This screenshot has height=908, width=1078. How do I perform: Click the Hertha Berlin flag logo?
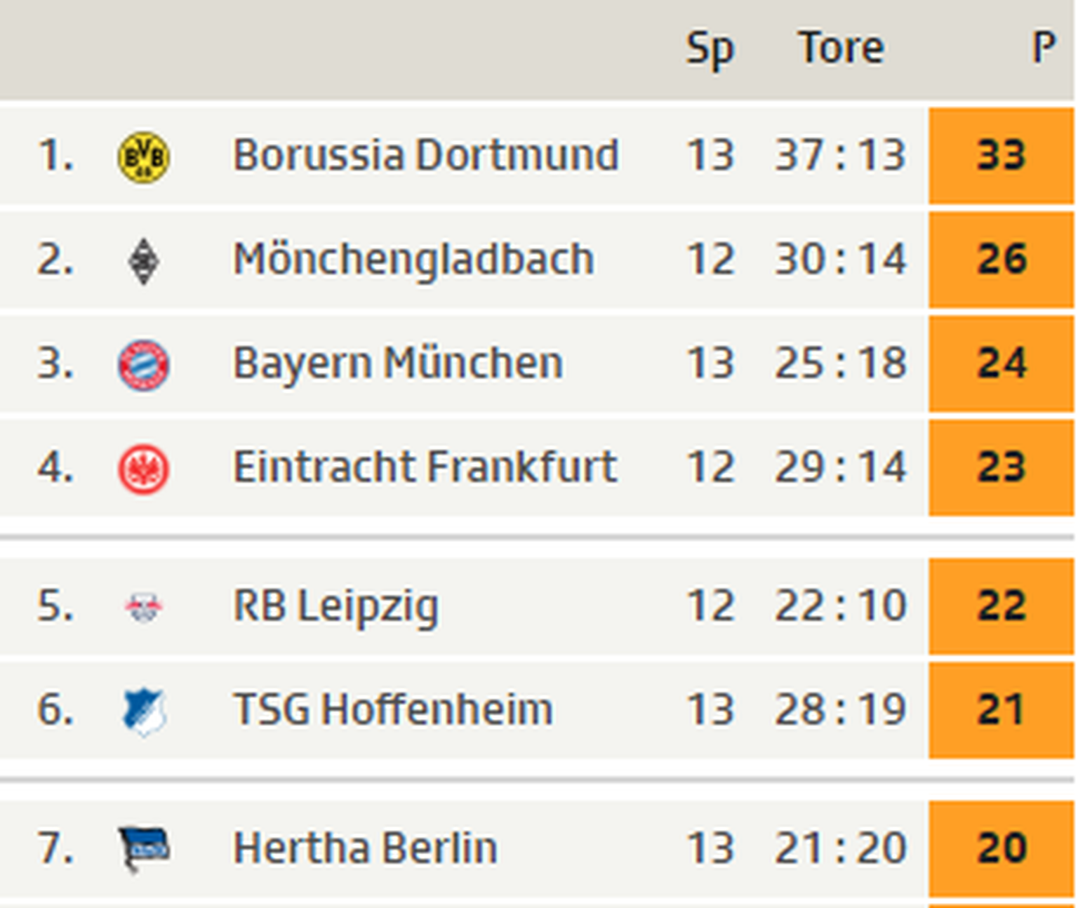pos(144,849)
